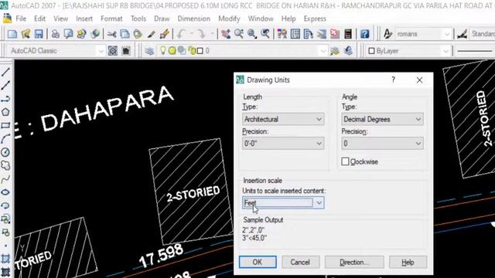This screenshot has height=278, width=495.
Task: Click the dialog question mark help button
Action: click(394, 80)
